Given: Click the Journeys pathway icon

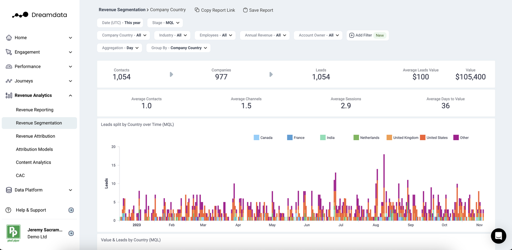Looking at the screenshot, I should [x=9, y=81].
